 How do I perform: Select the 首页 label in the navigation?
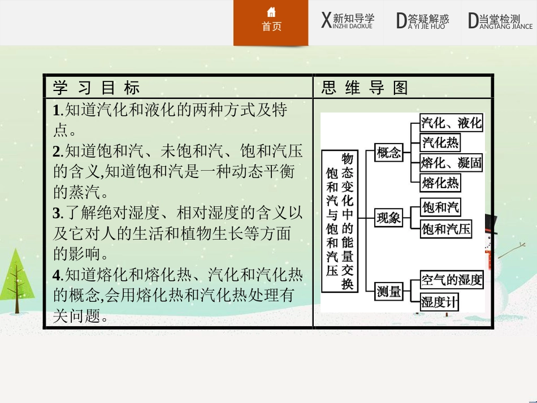(x=271, y=27)
